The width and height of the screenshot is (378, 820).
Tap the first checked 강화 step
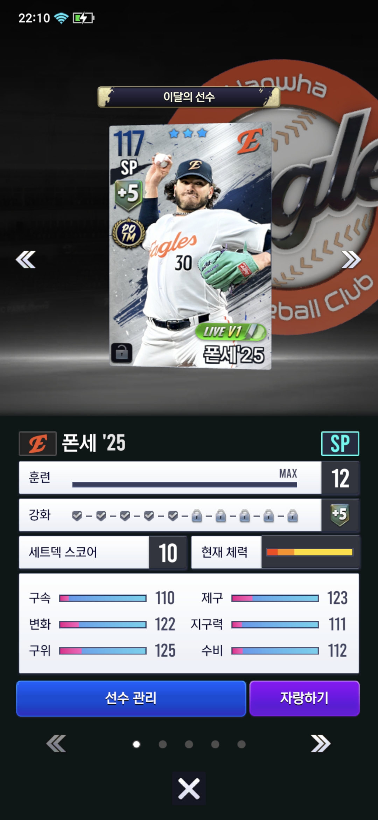pyautogui.click(x=77, y=516)
